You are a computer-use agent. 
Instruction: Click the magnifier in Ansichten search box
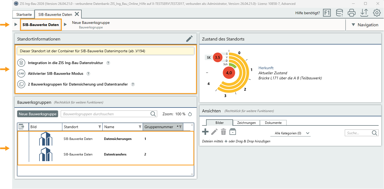click(375, 133)
